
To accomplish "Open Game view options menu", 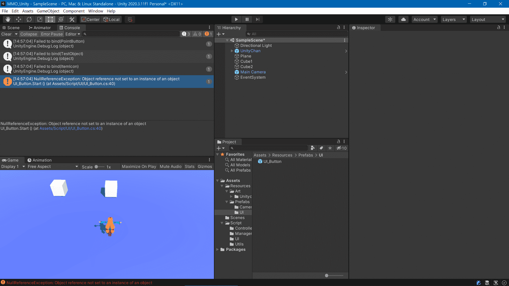I will [x=209, y=160].
